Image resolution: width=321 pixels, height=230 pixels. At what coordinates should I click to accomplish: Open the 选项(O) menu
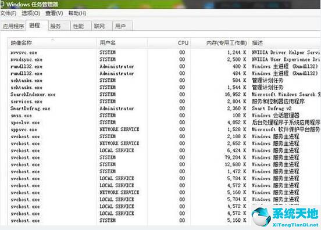pyautogui.click(x=31, y=13)
